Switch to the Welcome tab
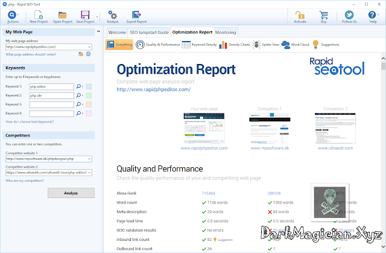Image resolution: width=386 pixels, height=253 pixels. (x=117, y=32)
